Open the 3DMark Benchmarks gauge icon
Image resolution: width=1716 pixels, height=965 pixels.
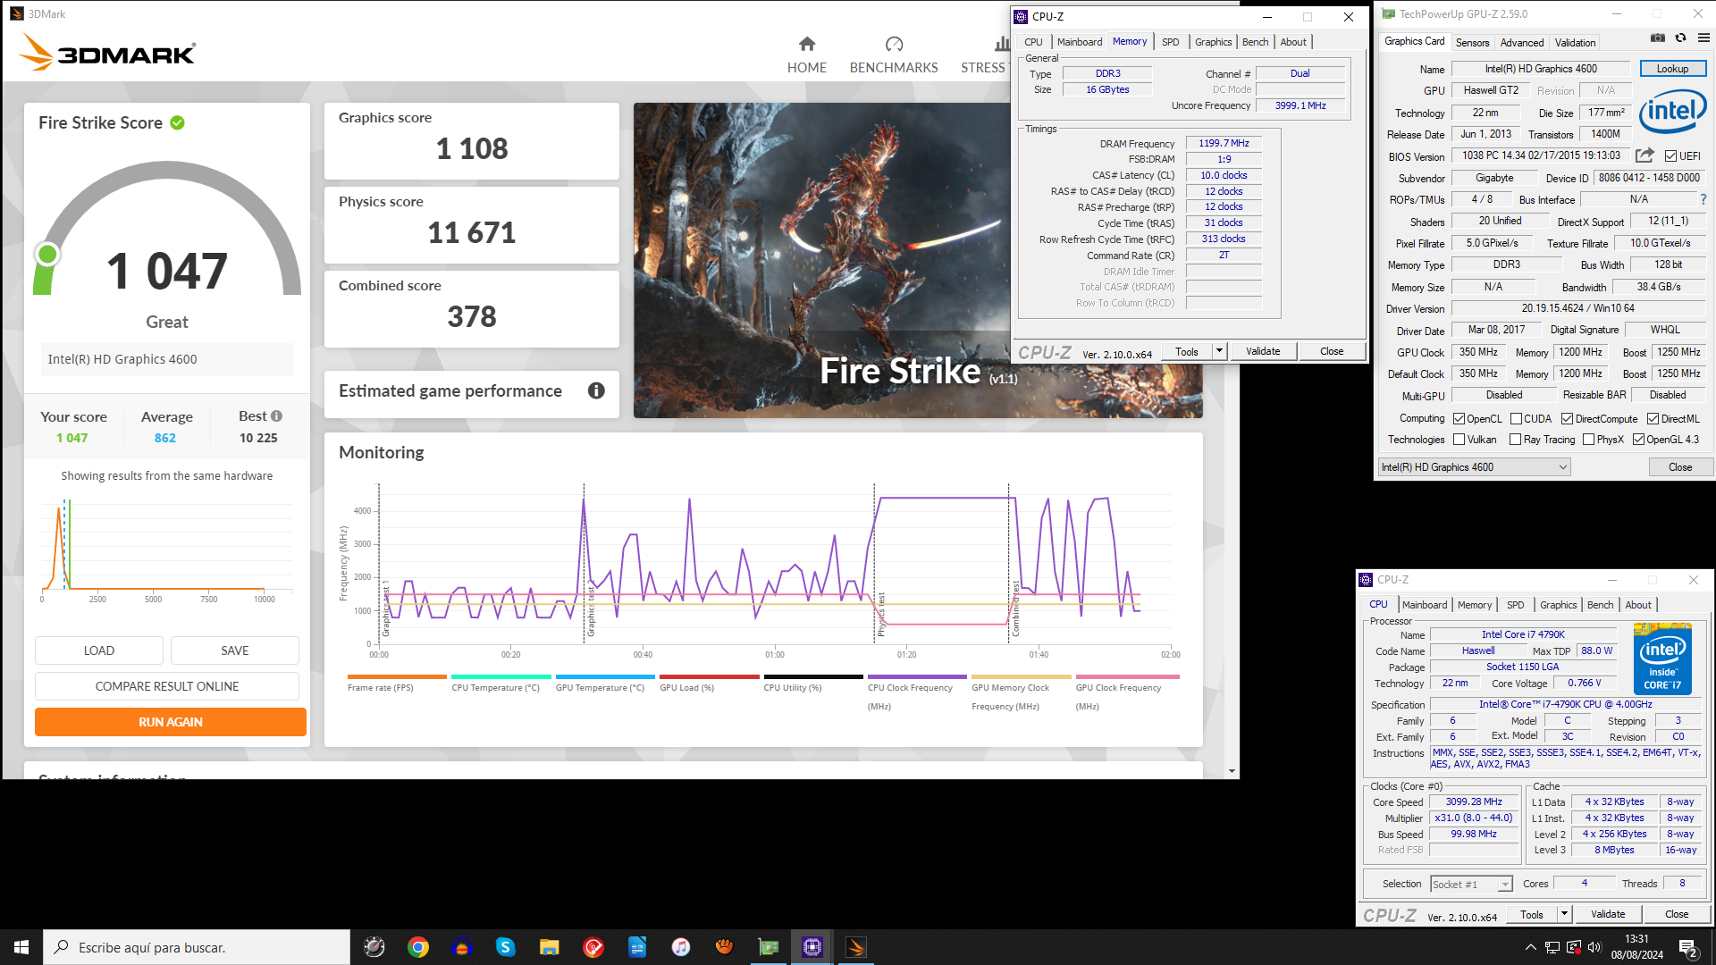(894, 44)
